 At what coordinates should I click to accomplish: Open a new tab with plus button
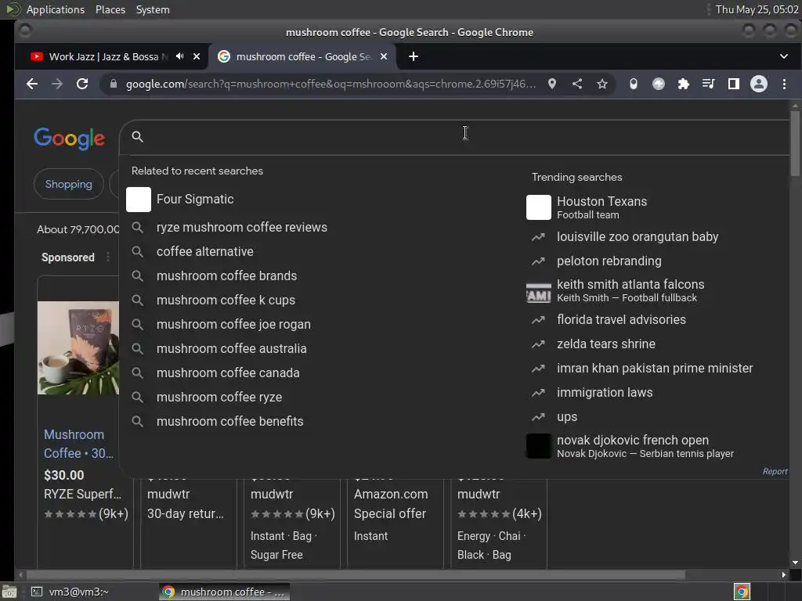(x=414, y=56)
